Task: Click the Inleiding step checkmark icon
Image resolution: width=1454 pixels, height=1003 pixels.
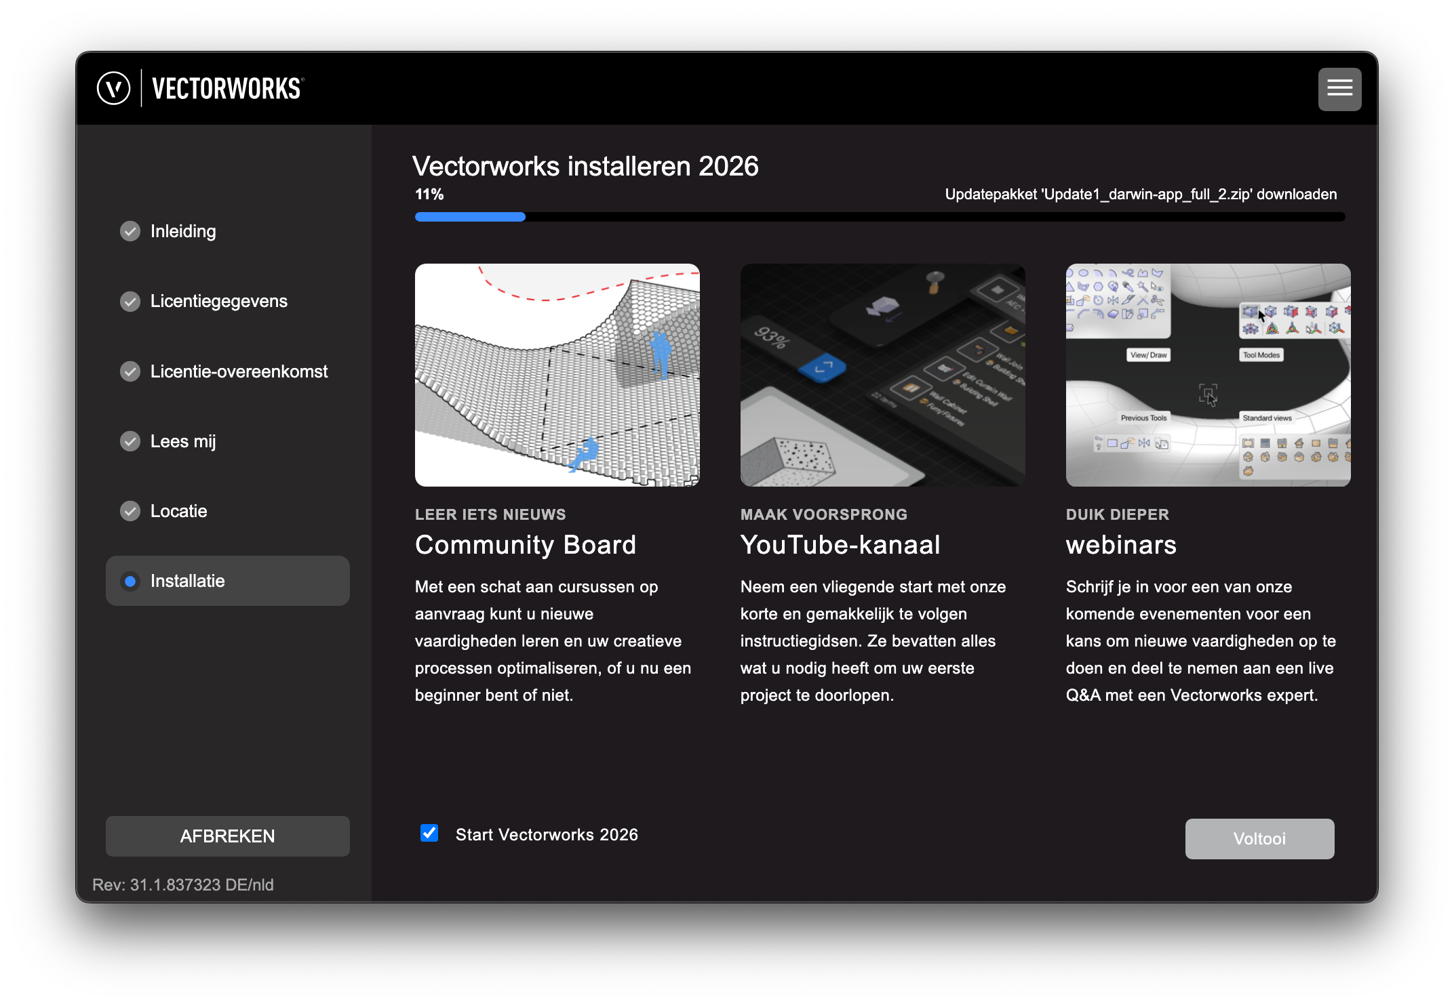Action: click(x=130, y=231)
